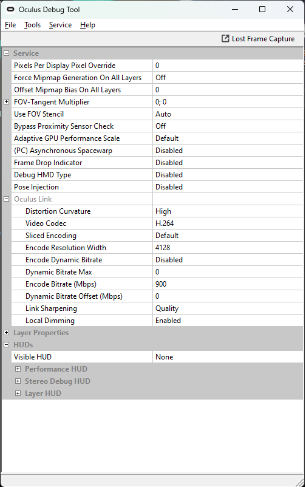
Task: Click the Lost Frame Capture popout icon
Action: click(225, 38)
